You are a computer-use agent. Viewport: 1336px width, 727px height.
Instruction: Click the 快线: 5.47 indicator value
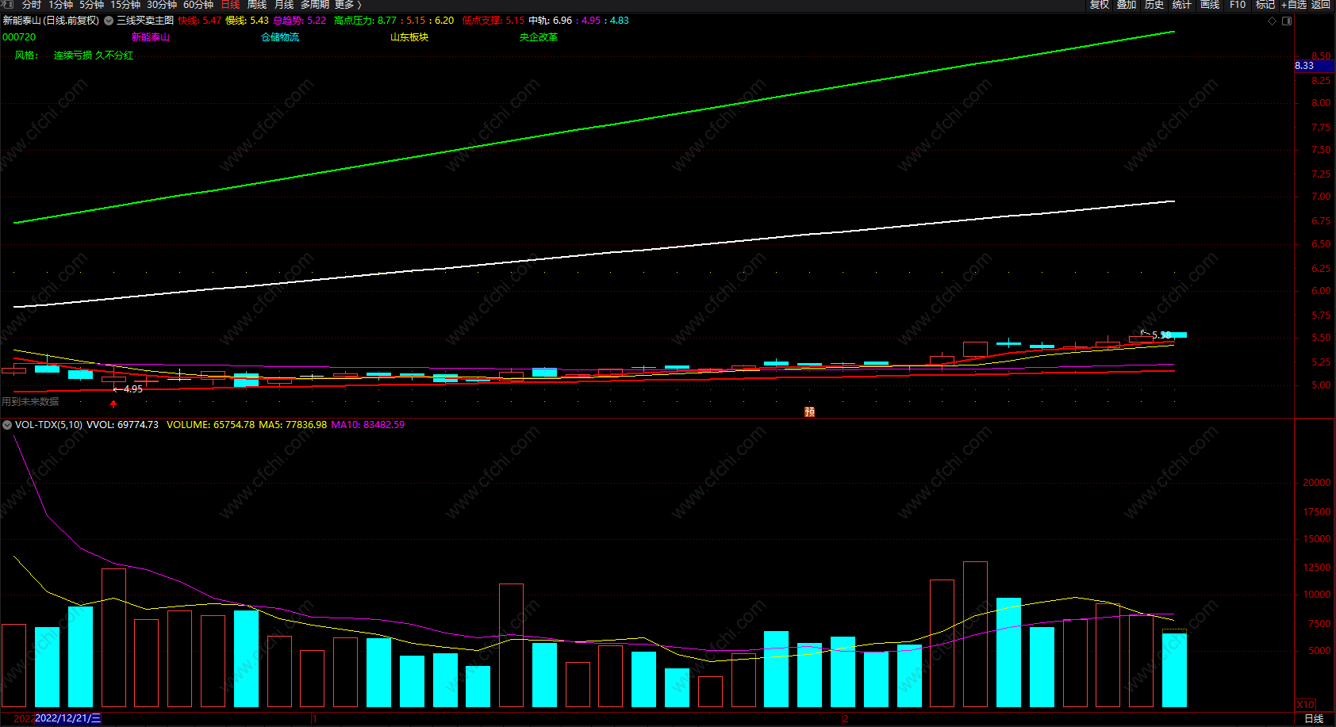(200, 21)
